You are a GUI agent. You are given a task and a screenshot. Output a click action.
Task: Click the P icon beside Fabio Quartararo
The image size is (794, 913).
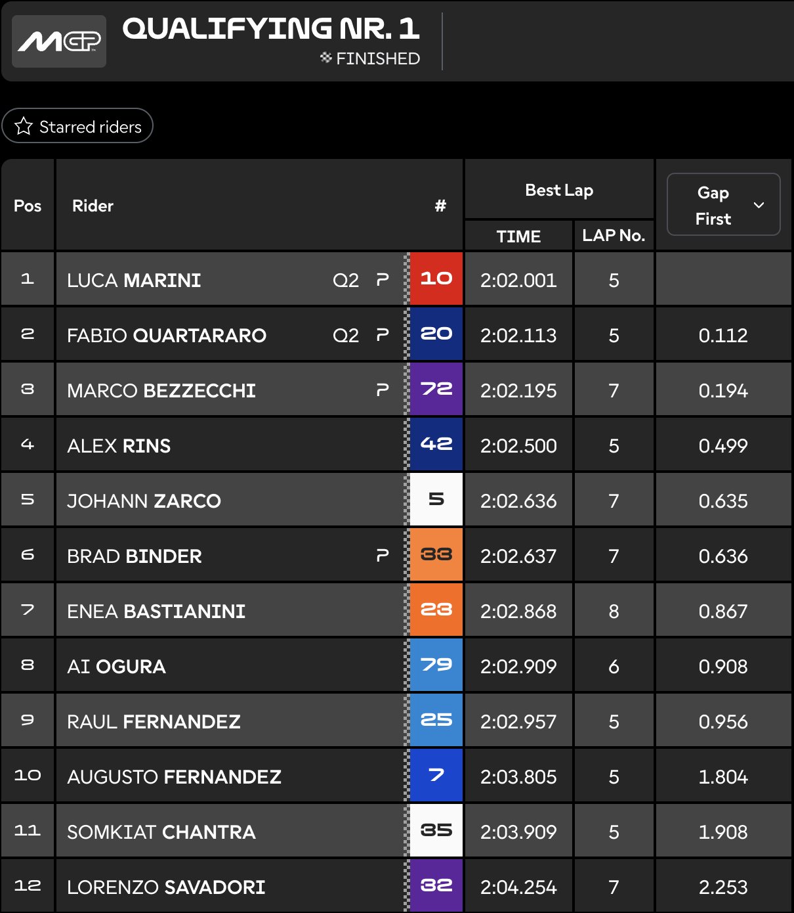383,335
